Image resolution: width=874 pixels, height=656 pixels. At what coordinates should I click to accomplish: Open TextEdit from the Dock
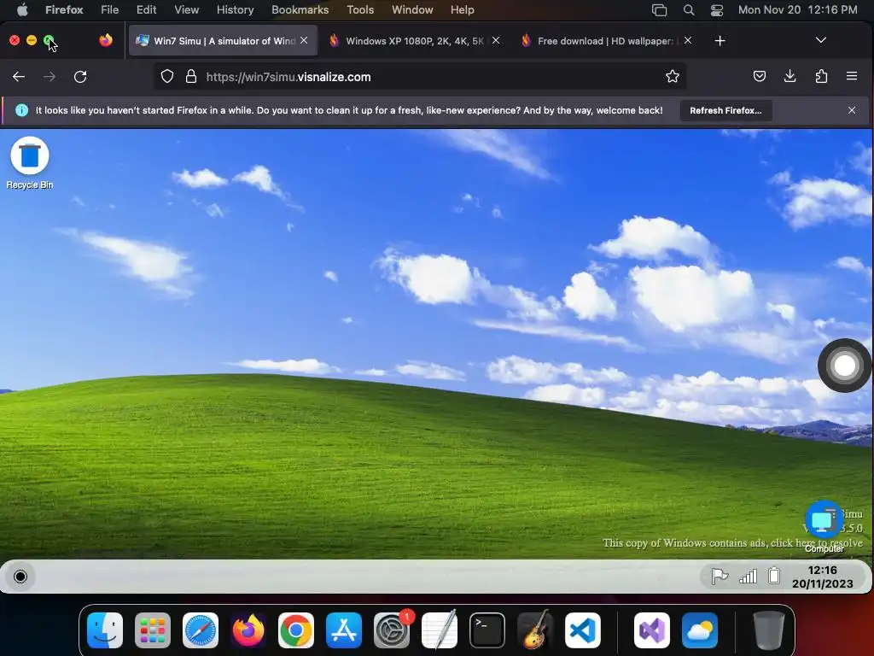tap(440, 630)
